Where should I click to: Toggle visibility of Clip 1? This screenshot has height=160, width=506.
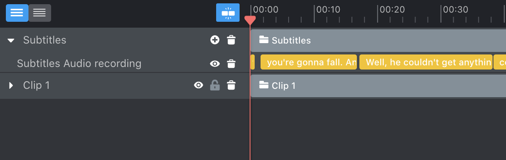click(199, 85)
